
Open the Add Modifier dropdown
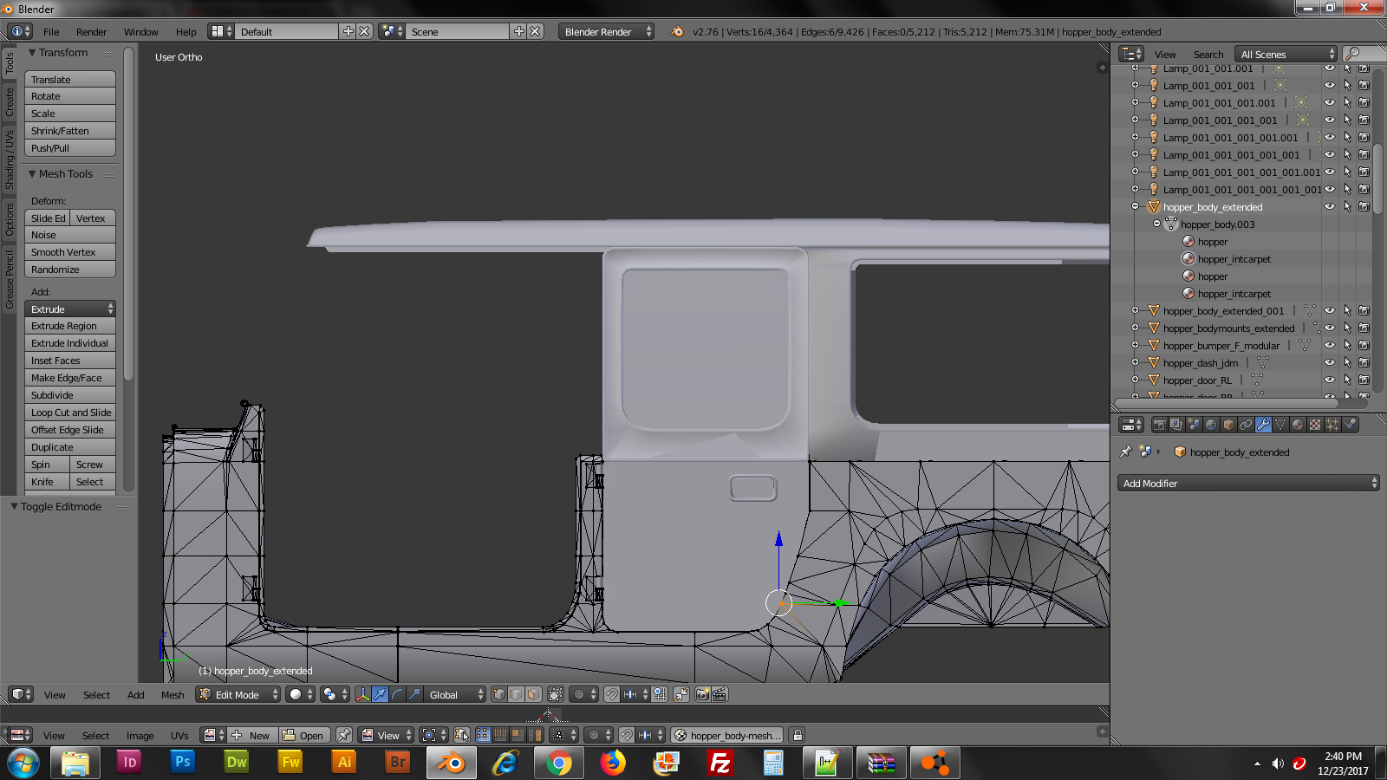pos(1247,484)
